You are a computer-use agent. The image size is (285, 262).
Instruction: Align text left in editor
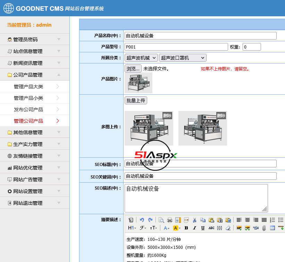pyautogui.click(x=239, y=220)
